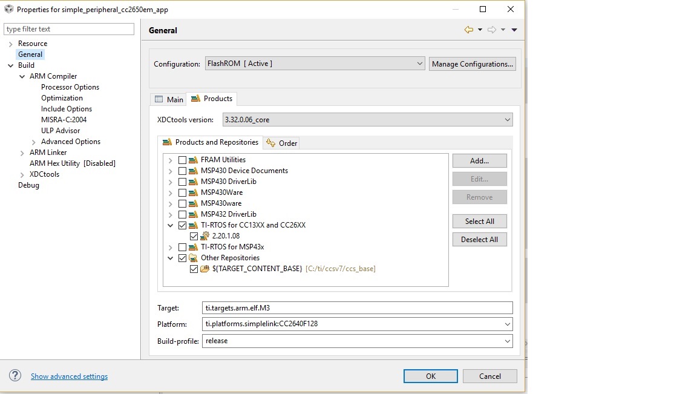This screenshot has height=394, width=697.
Task: Check the TI-RTOS for MSP43x checkbox
Action: (182, 247)
